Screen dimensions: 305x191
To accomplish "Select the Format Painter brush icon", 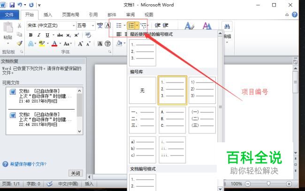I will tap(19, 43).
